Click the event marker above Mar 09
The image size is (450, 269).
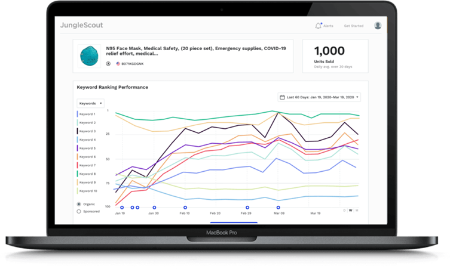(278, 208)
